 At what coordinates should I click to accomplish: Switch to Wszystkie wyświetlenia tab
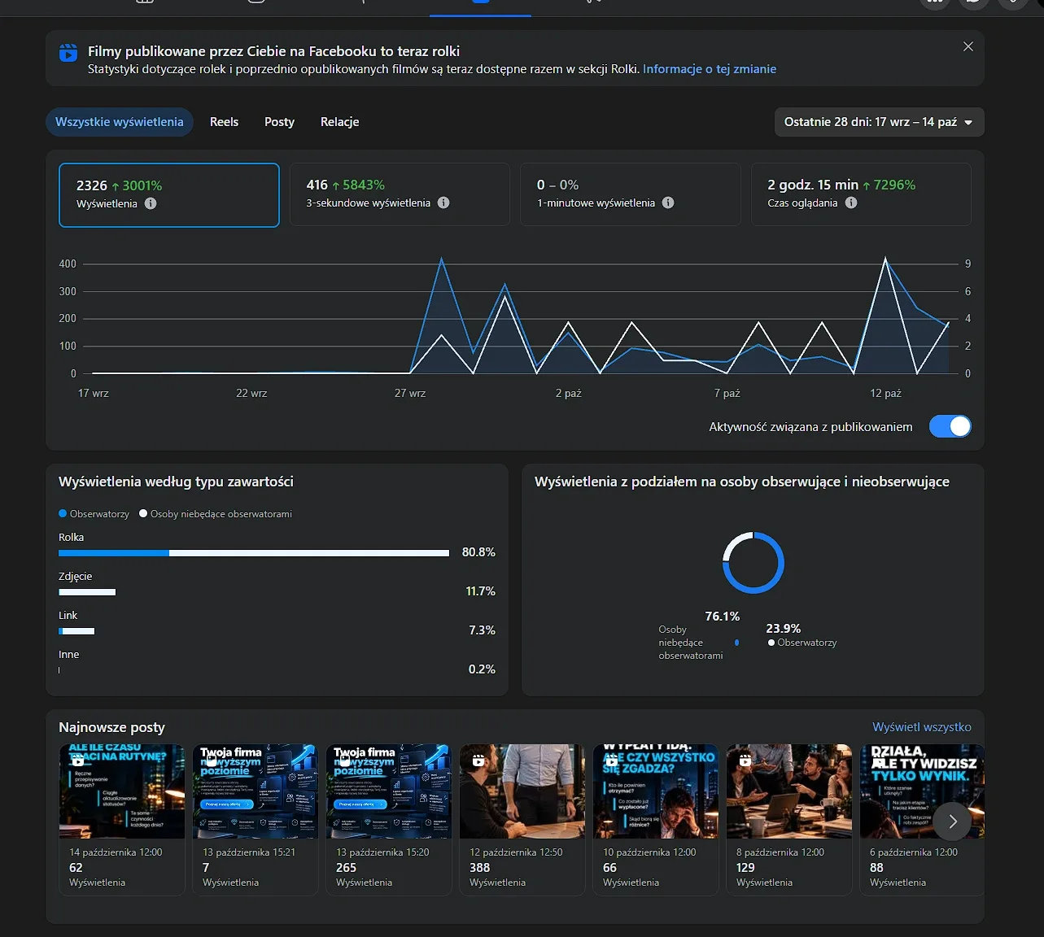point(120,122)
